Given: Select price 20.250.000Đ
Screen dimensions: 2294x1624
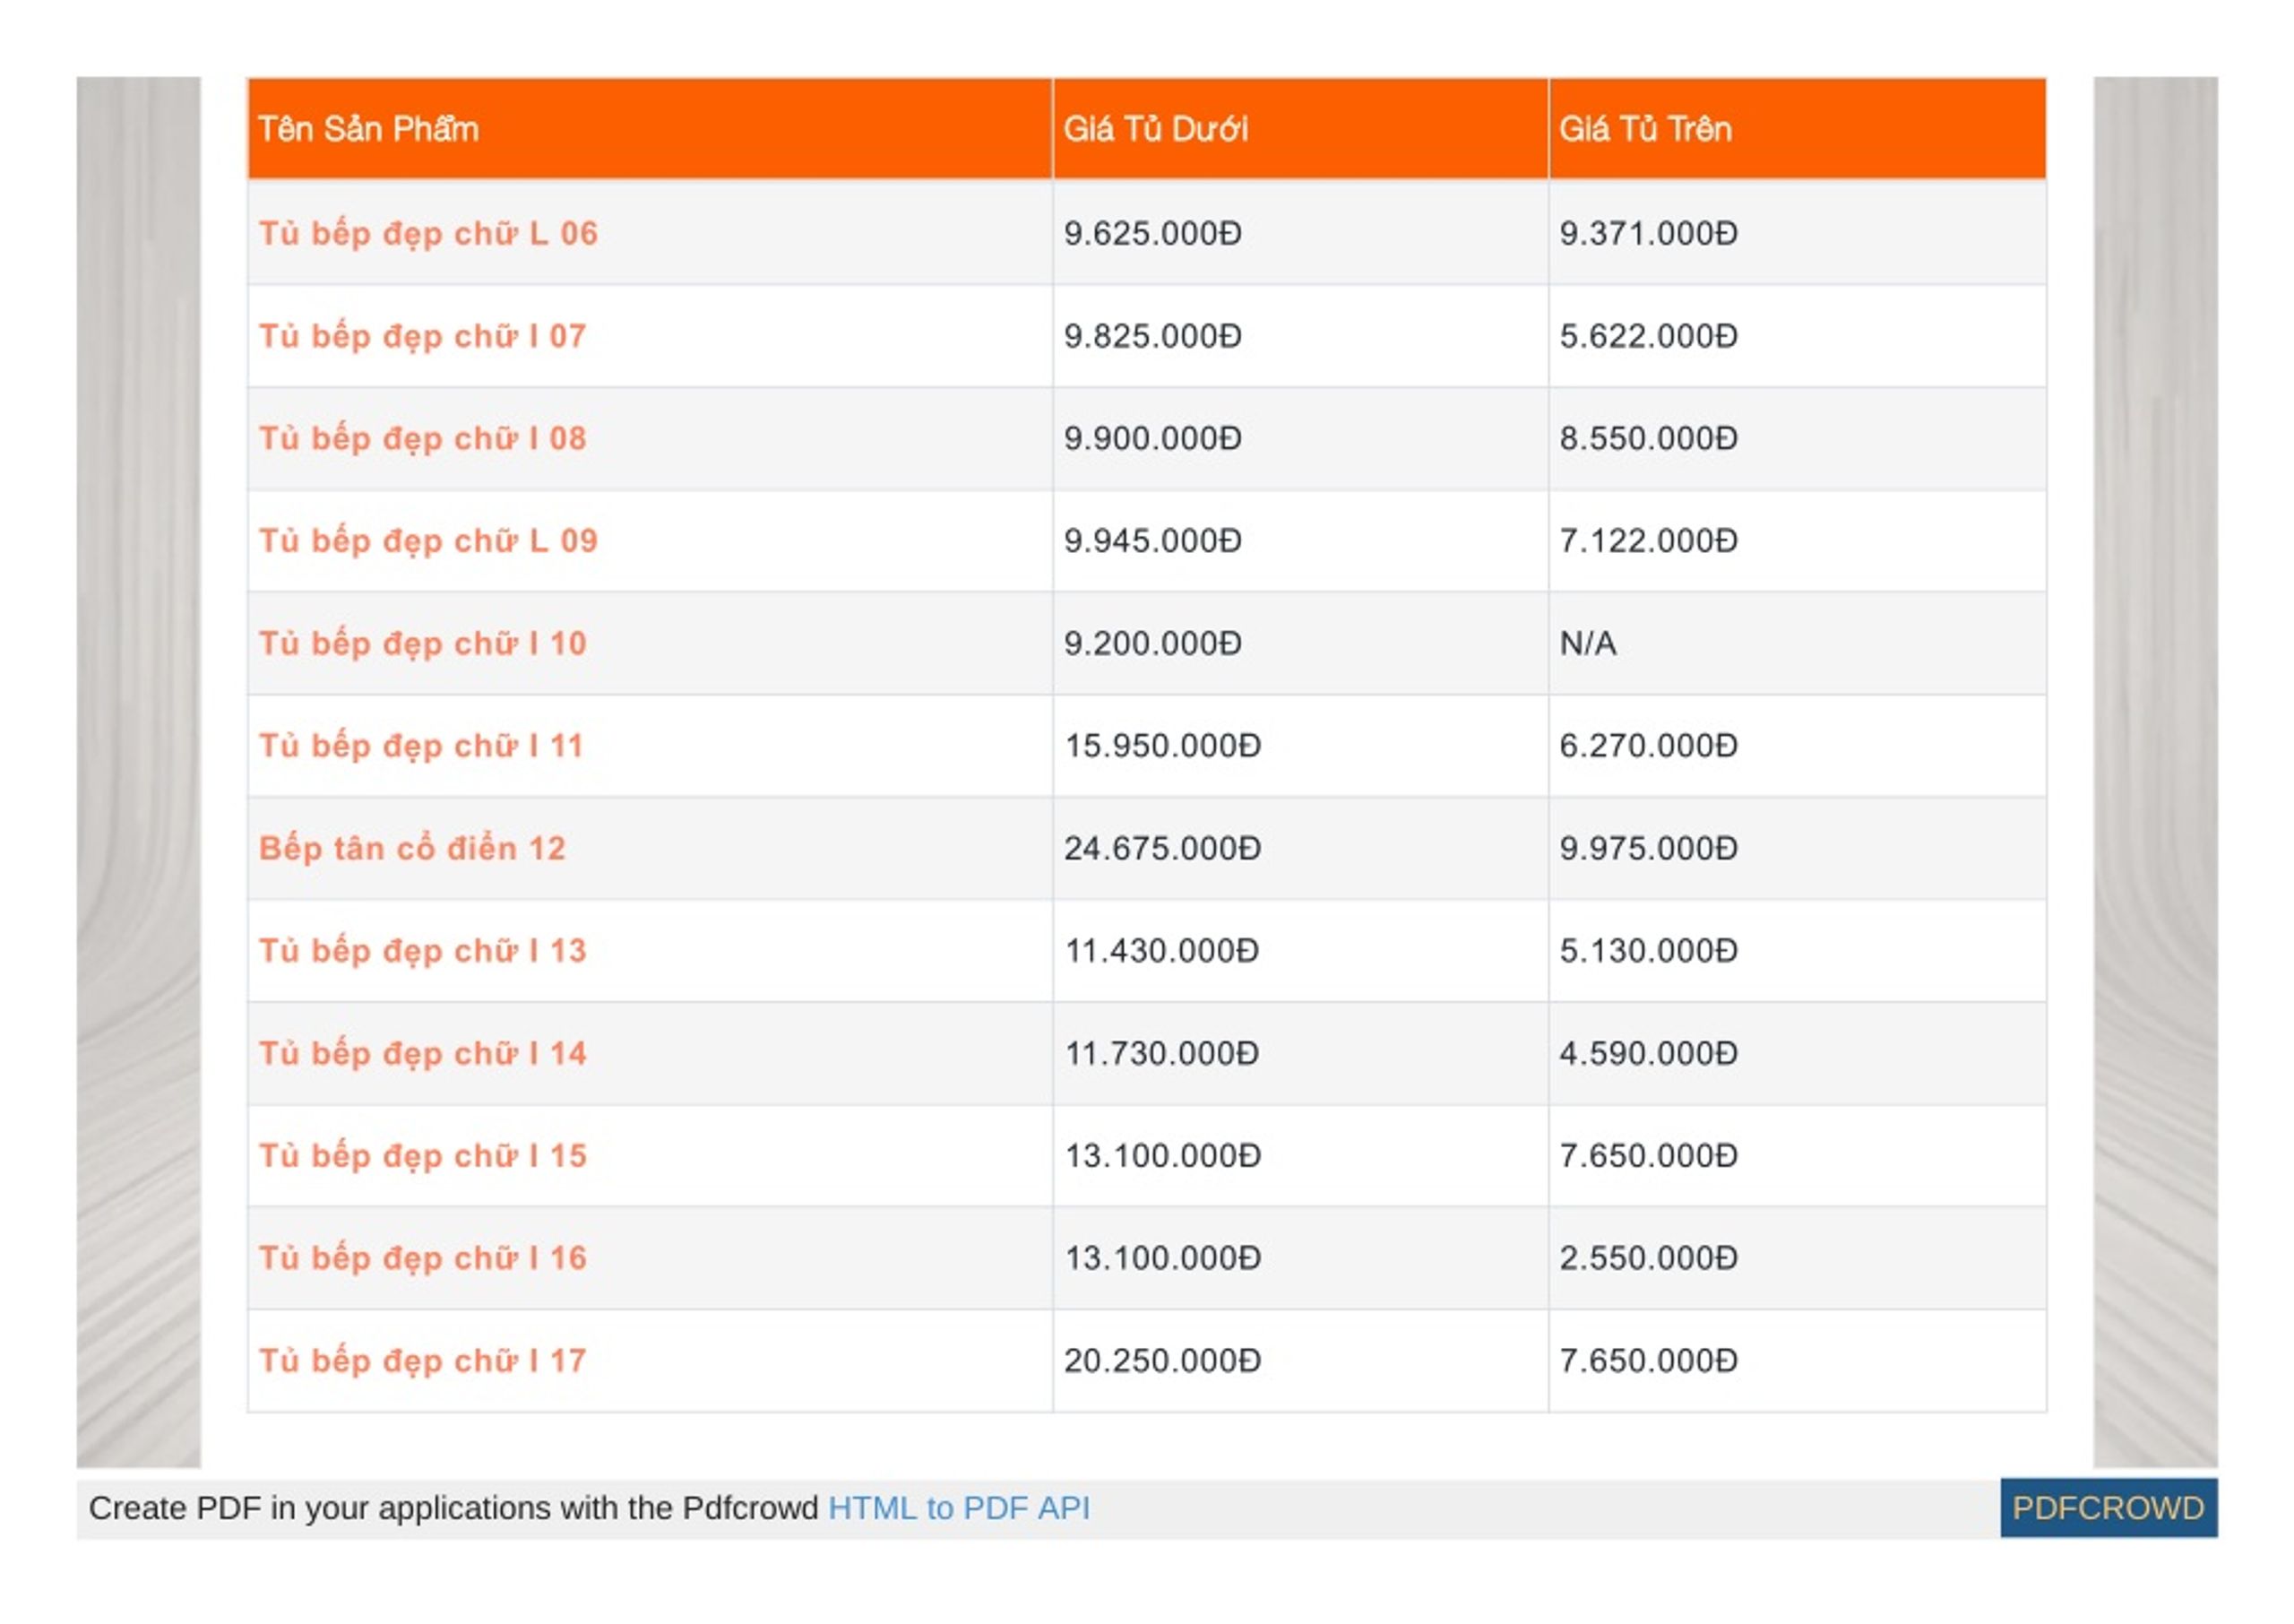Looking at the screenshot, I should pyautogui.click(x=1162, y=1361).
